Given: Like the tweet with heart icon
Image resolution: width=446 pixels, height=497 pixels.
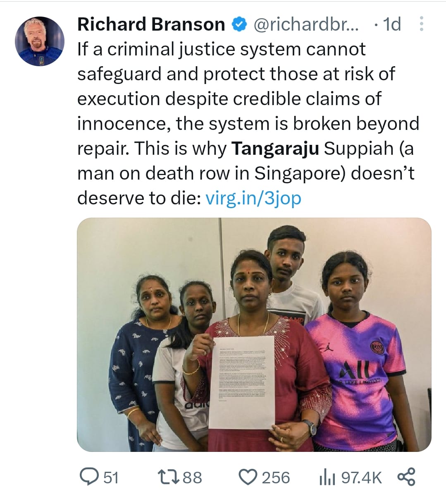Looking at the screenshot, I should click(x=248, y=477).
